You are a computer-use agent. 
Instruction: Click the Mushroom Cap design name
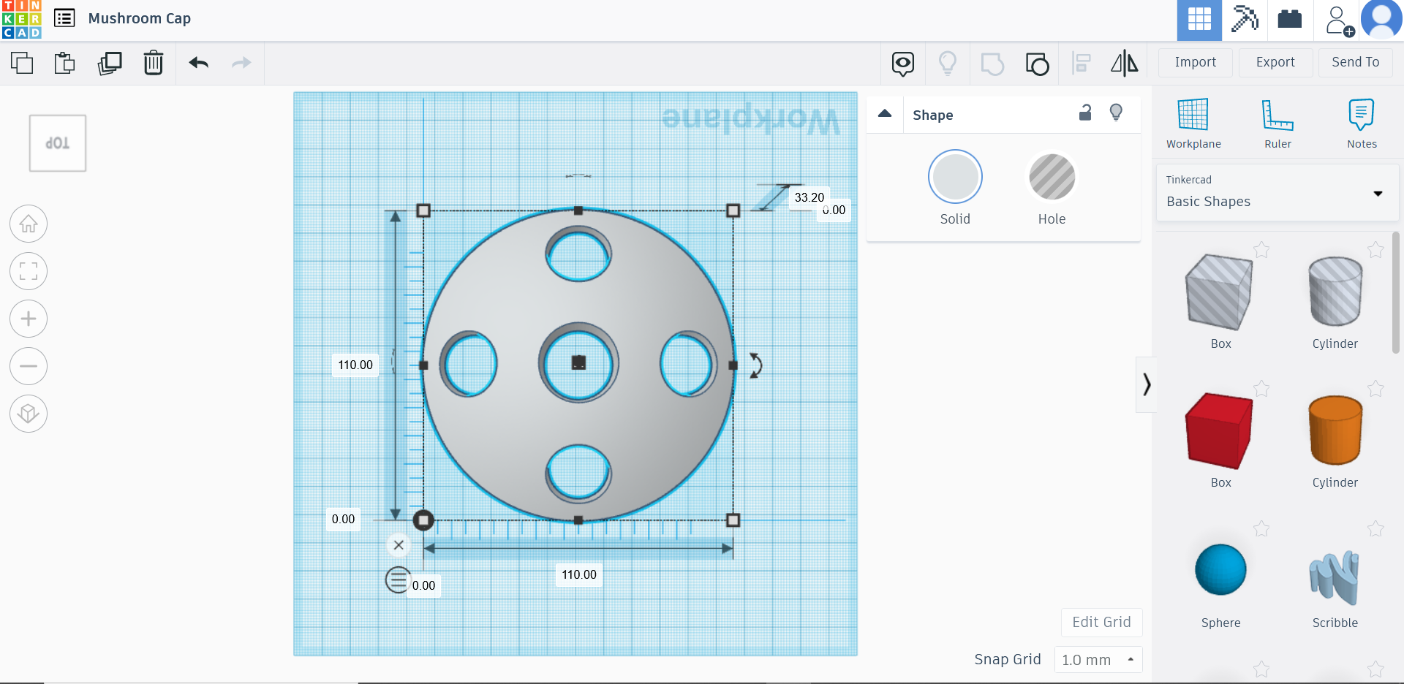[139, 18]
